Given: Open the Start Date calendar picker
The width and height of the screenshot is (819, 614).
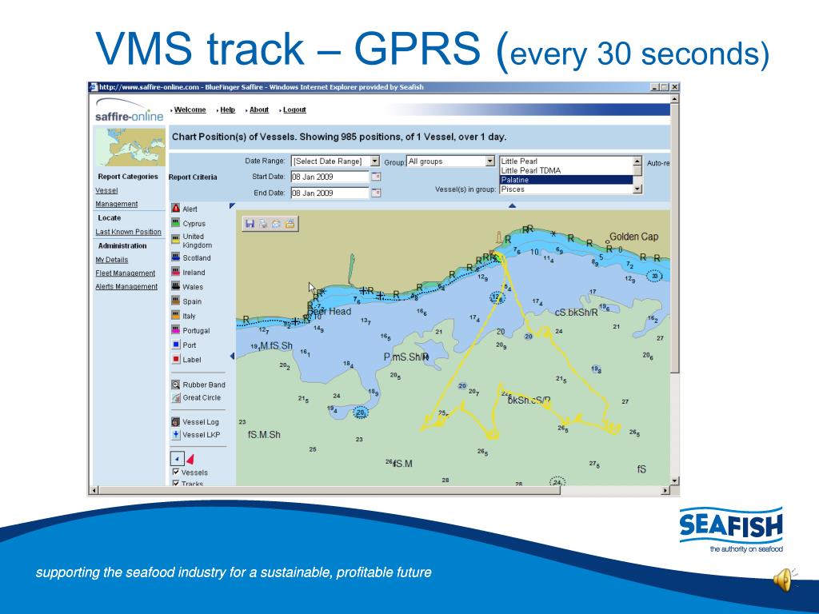Looking at the screenshot, I should click(x=376, y=177).
